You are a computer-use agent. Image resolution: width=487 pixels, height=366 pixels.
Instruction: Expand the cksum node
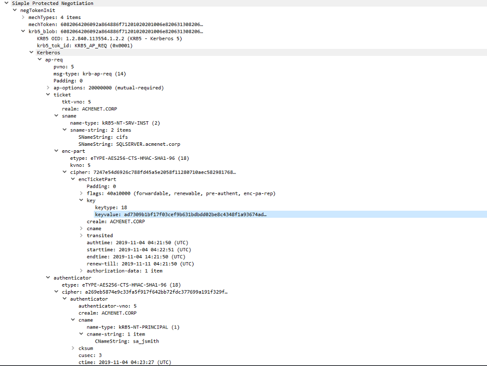(x=73, y=348)
